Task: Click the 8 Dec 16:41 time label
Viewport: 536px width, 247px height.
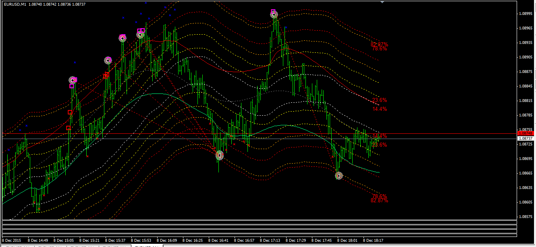Action: tap(218, 240)
